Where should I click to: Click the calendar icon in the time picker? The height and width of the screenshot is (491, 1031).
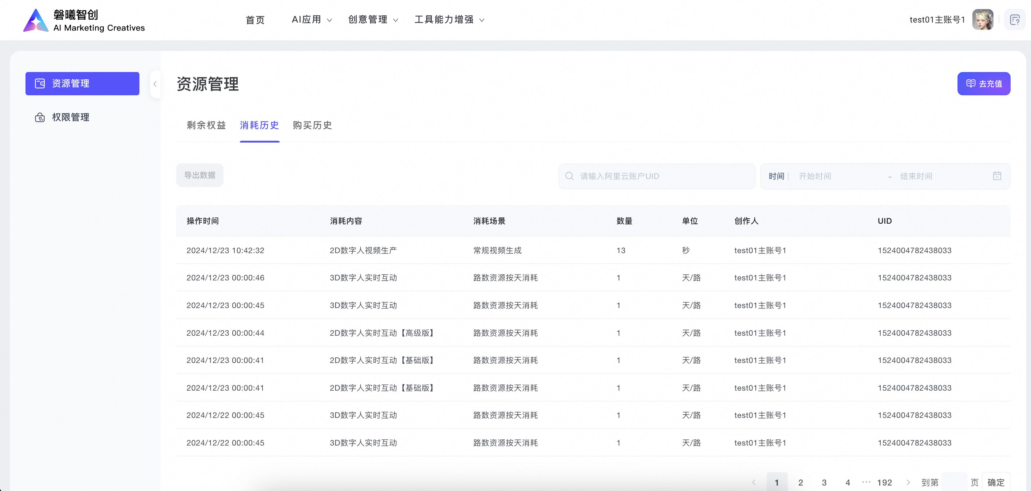997,176
